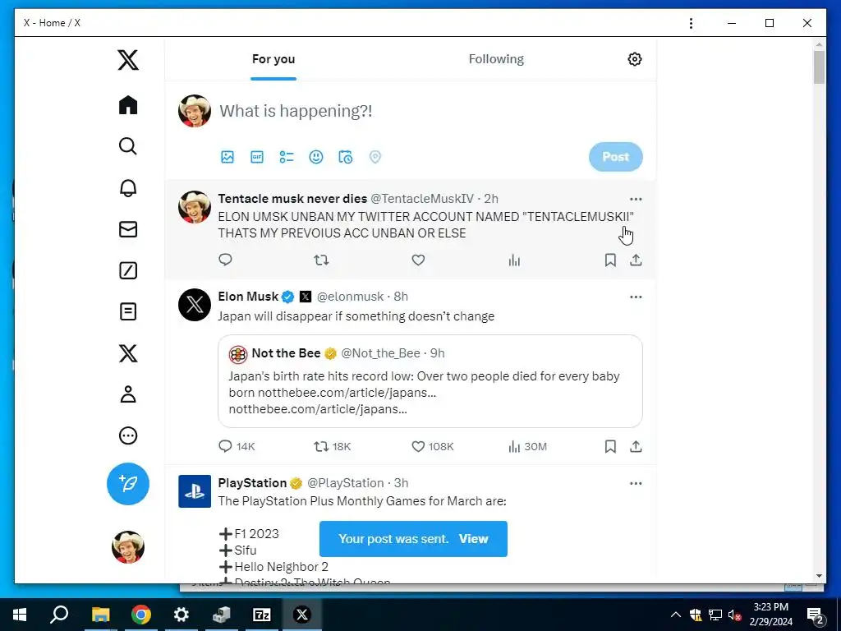Open emoji picker in composer
Viewport: 841px width, 631px height.
tap(316, 157)
